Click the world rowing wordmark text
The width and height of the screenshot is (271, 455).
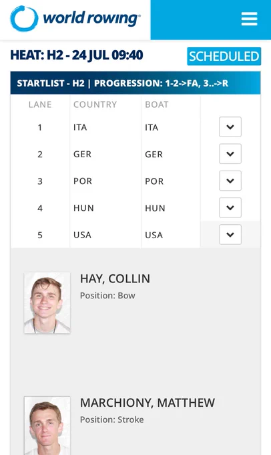pyautogui.click(x=92, y=19)
